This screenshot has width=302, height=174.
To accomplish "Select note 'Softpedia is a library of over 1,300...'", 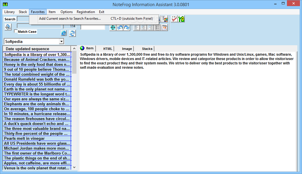I will click(37, 55).
